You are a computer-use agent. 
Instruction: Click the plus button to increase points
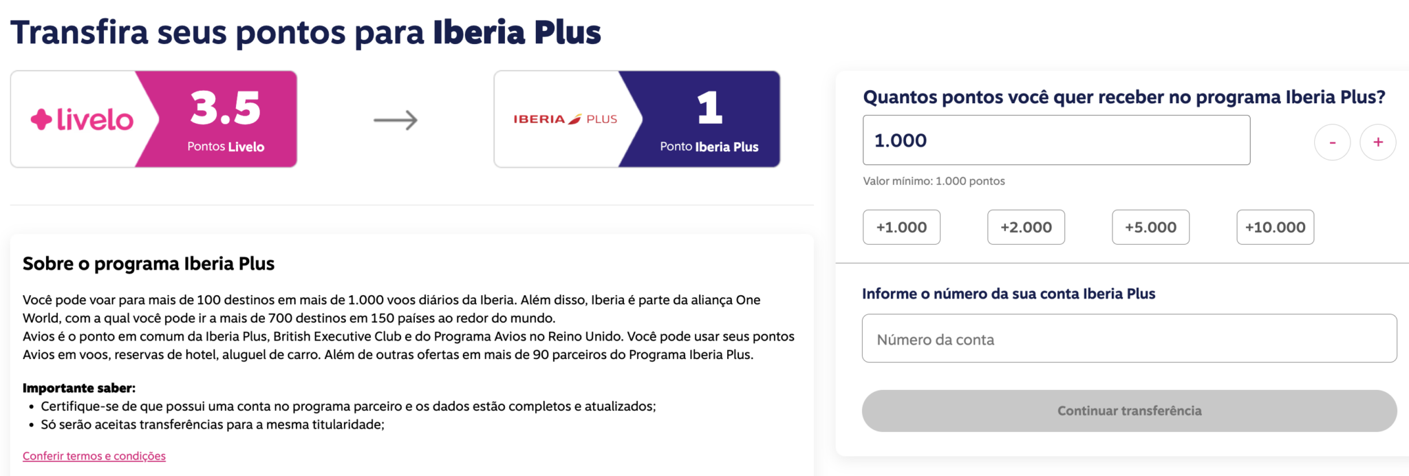pos(1378,141)
